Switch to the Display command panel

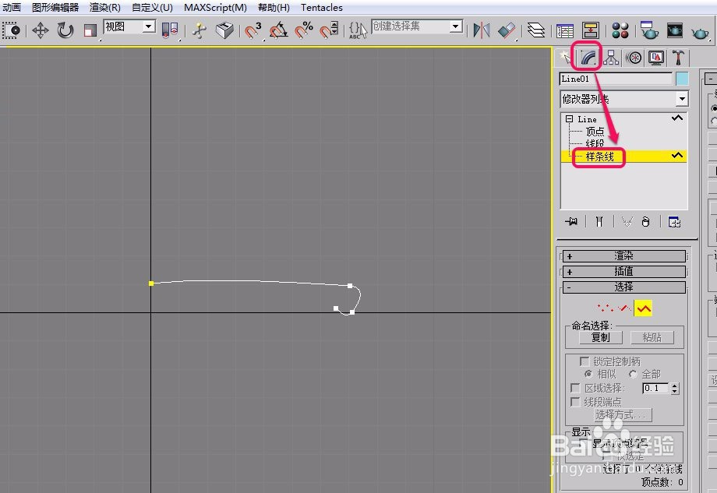[x=656, y=58]
